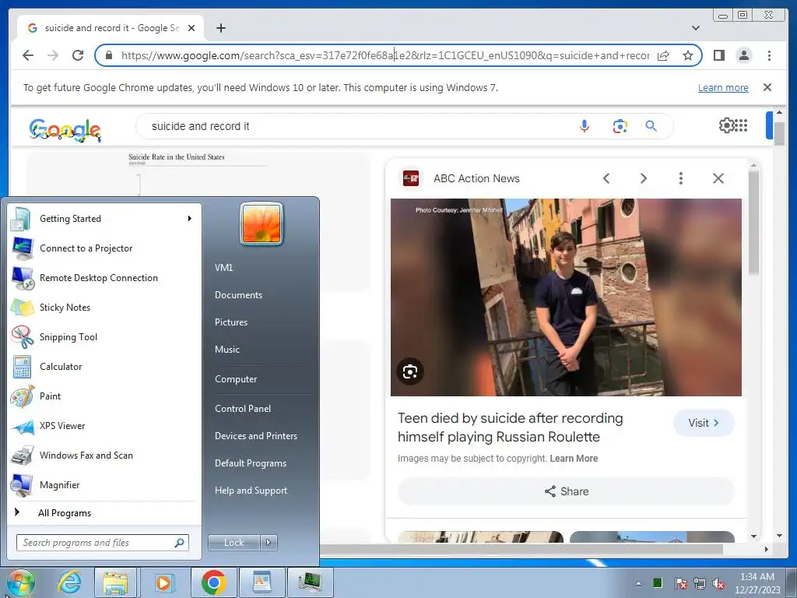Search inside image with Lens overlay icon
Screen dimensions: 797x598
pyautogui.click(x=410, y=371)
